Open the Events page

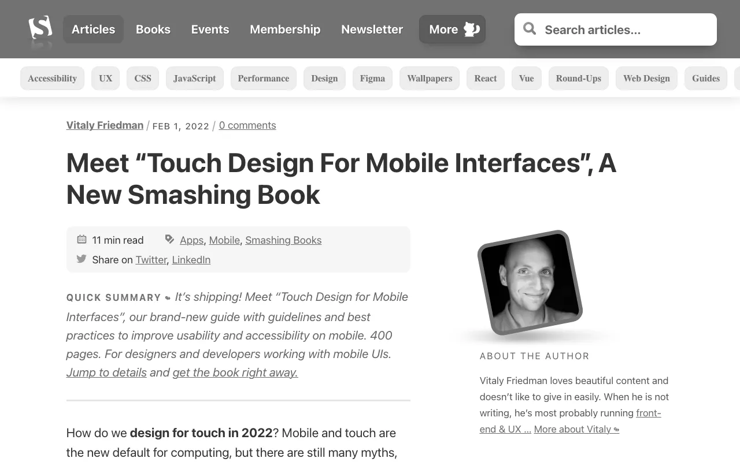pos(210,29)
